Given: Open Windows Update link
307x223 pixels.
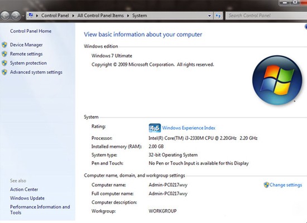Looking at the screenshot, I should (27, 198).
